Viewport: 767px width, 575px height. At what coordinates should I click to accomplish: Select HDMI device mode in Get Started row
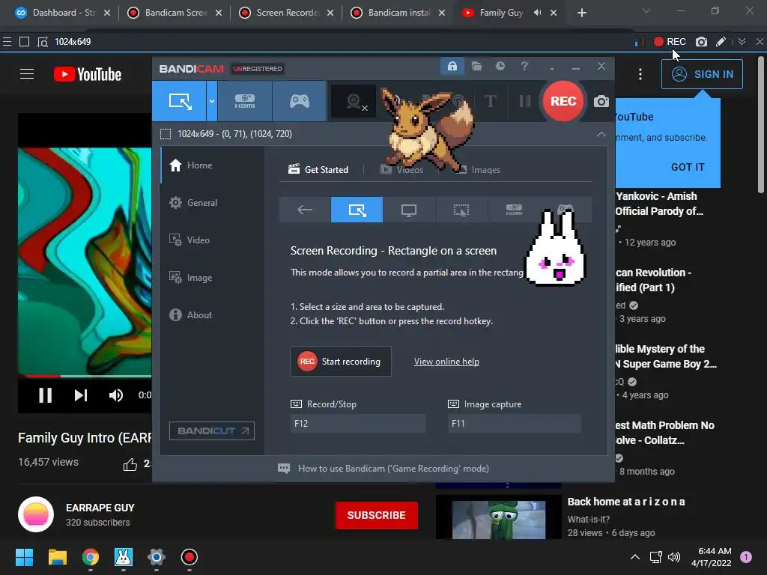tap(514, 210)
